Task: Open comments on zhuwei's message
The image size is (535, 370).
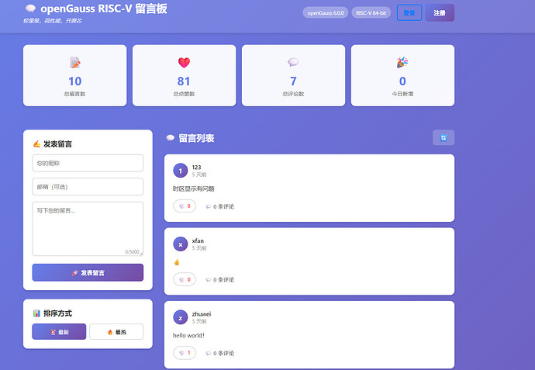Action: (x=219, y=353)
